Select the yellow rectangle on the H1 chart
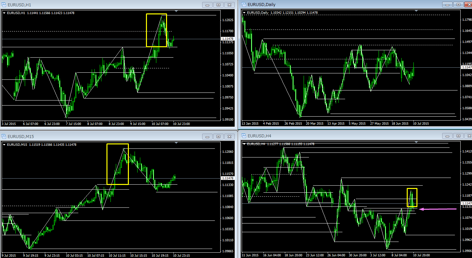Screen dimensions: 472x258 (x=147, y=30)
